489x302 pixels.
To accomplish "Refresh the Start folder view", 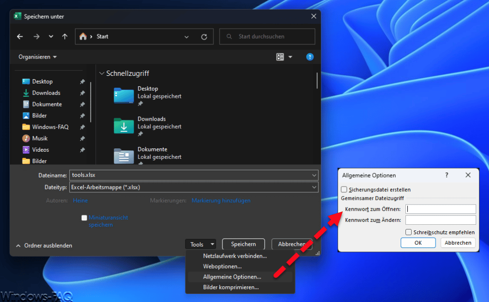I will pyautogui.click(x=204, y=37).
